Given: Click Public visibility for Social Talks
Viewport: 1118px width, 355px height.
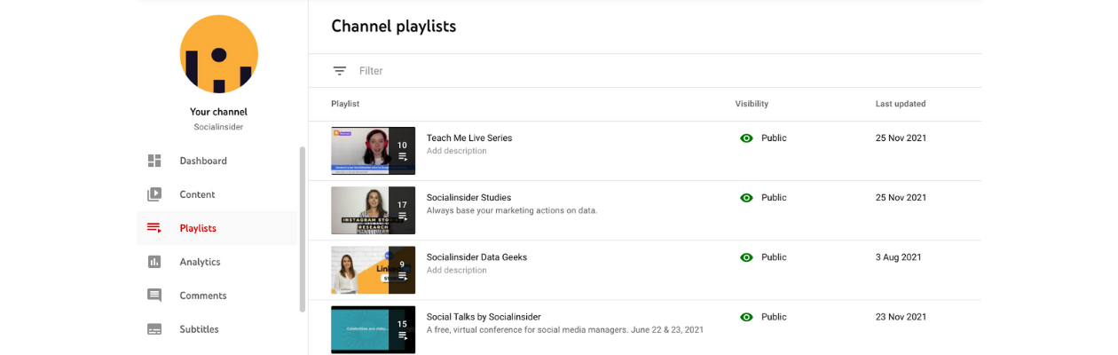Looking at the screenshot, I should 774,317.
